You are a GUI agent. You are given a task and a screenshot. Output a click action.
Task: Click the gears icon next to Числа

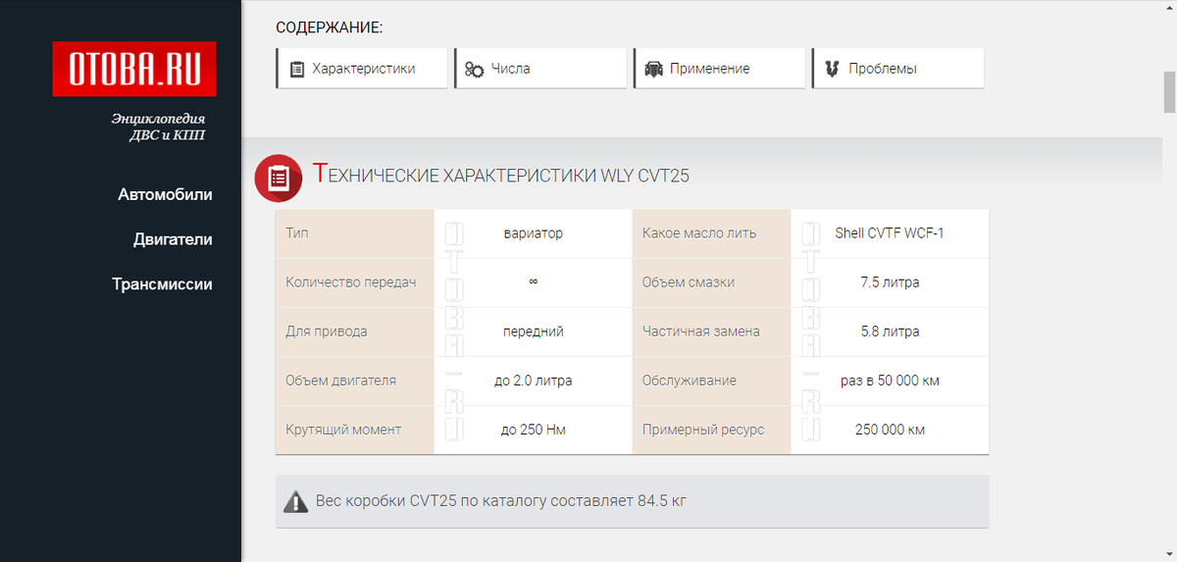(475, 70)
